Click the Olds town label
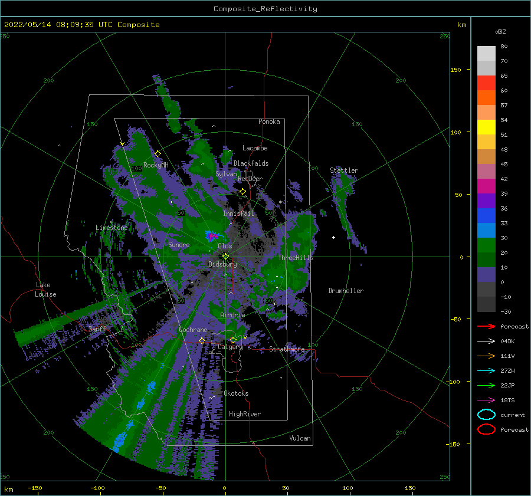 point(225,246)
